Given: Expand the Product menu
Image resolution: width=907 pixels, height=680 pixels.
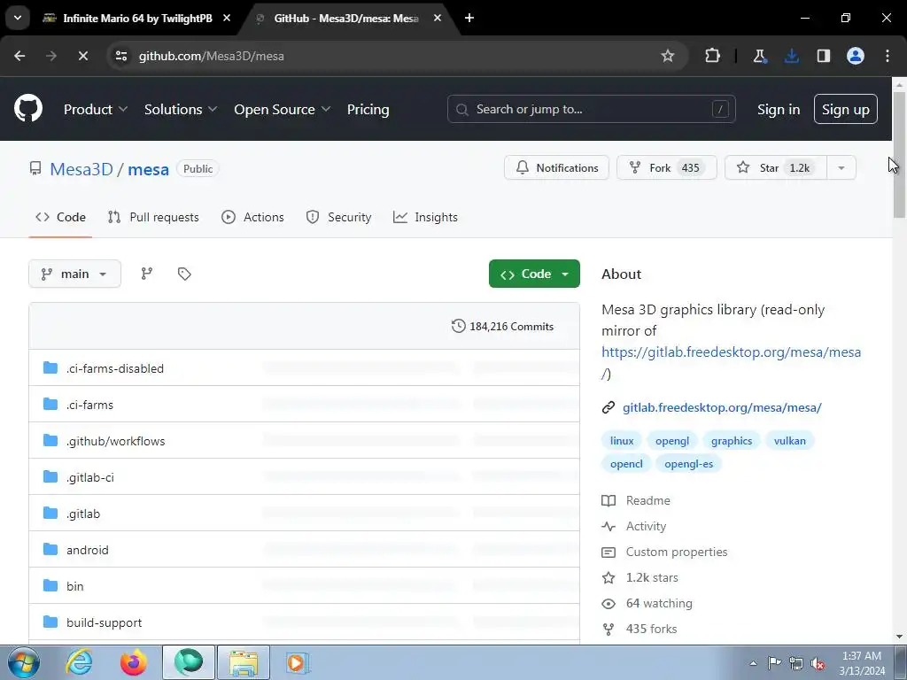Looking at the screenshot, I should [x=96, y=109].
